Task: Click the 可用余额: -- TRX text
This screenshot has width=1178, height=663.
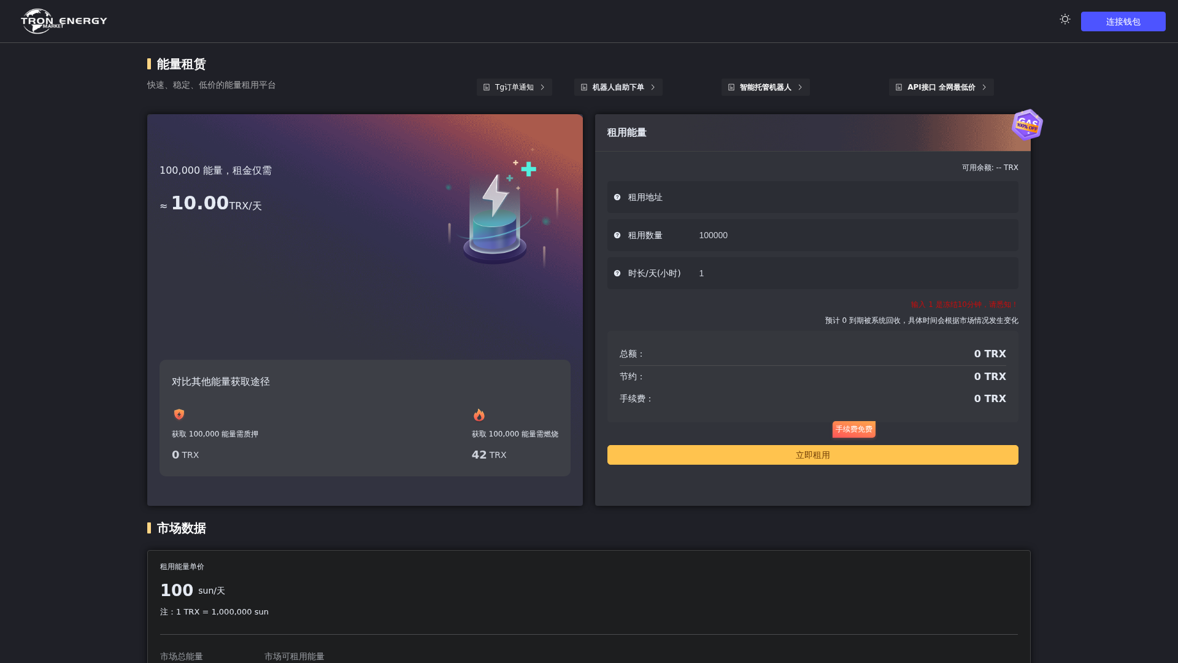Action: pyautogui.click(x=990, y=168)
